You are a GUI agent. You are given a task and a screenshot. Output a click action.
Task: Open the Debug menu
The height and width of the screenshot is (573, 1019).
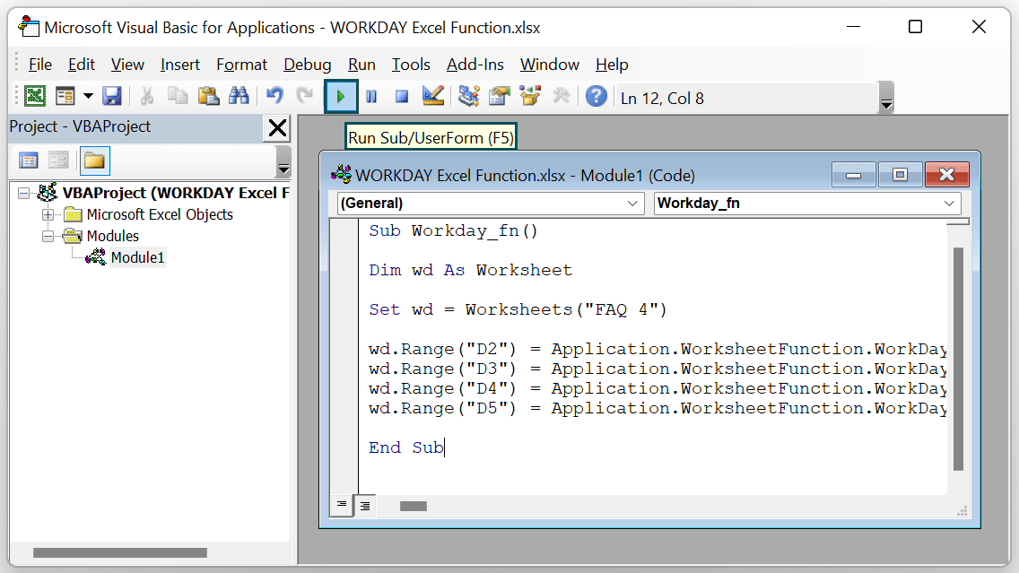307,64
